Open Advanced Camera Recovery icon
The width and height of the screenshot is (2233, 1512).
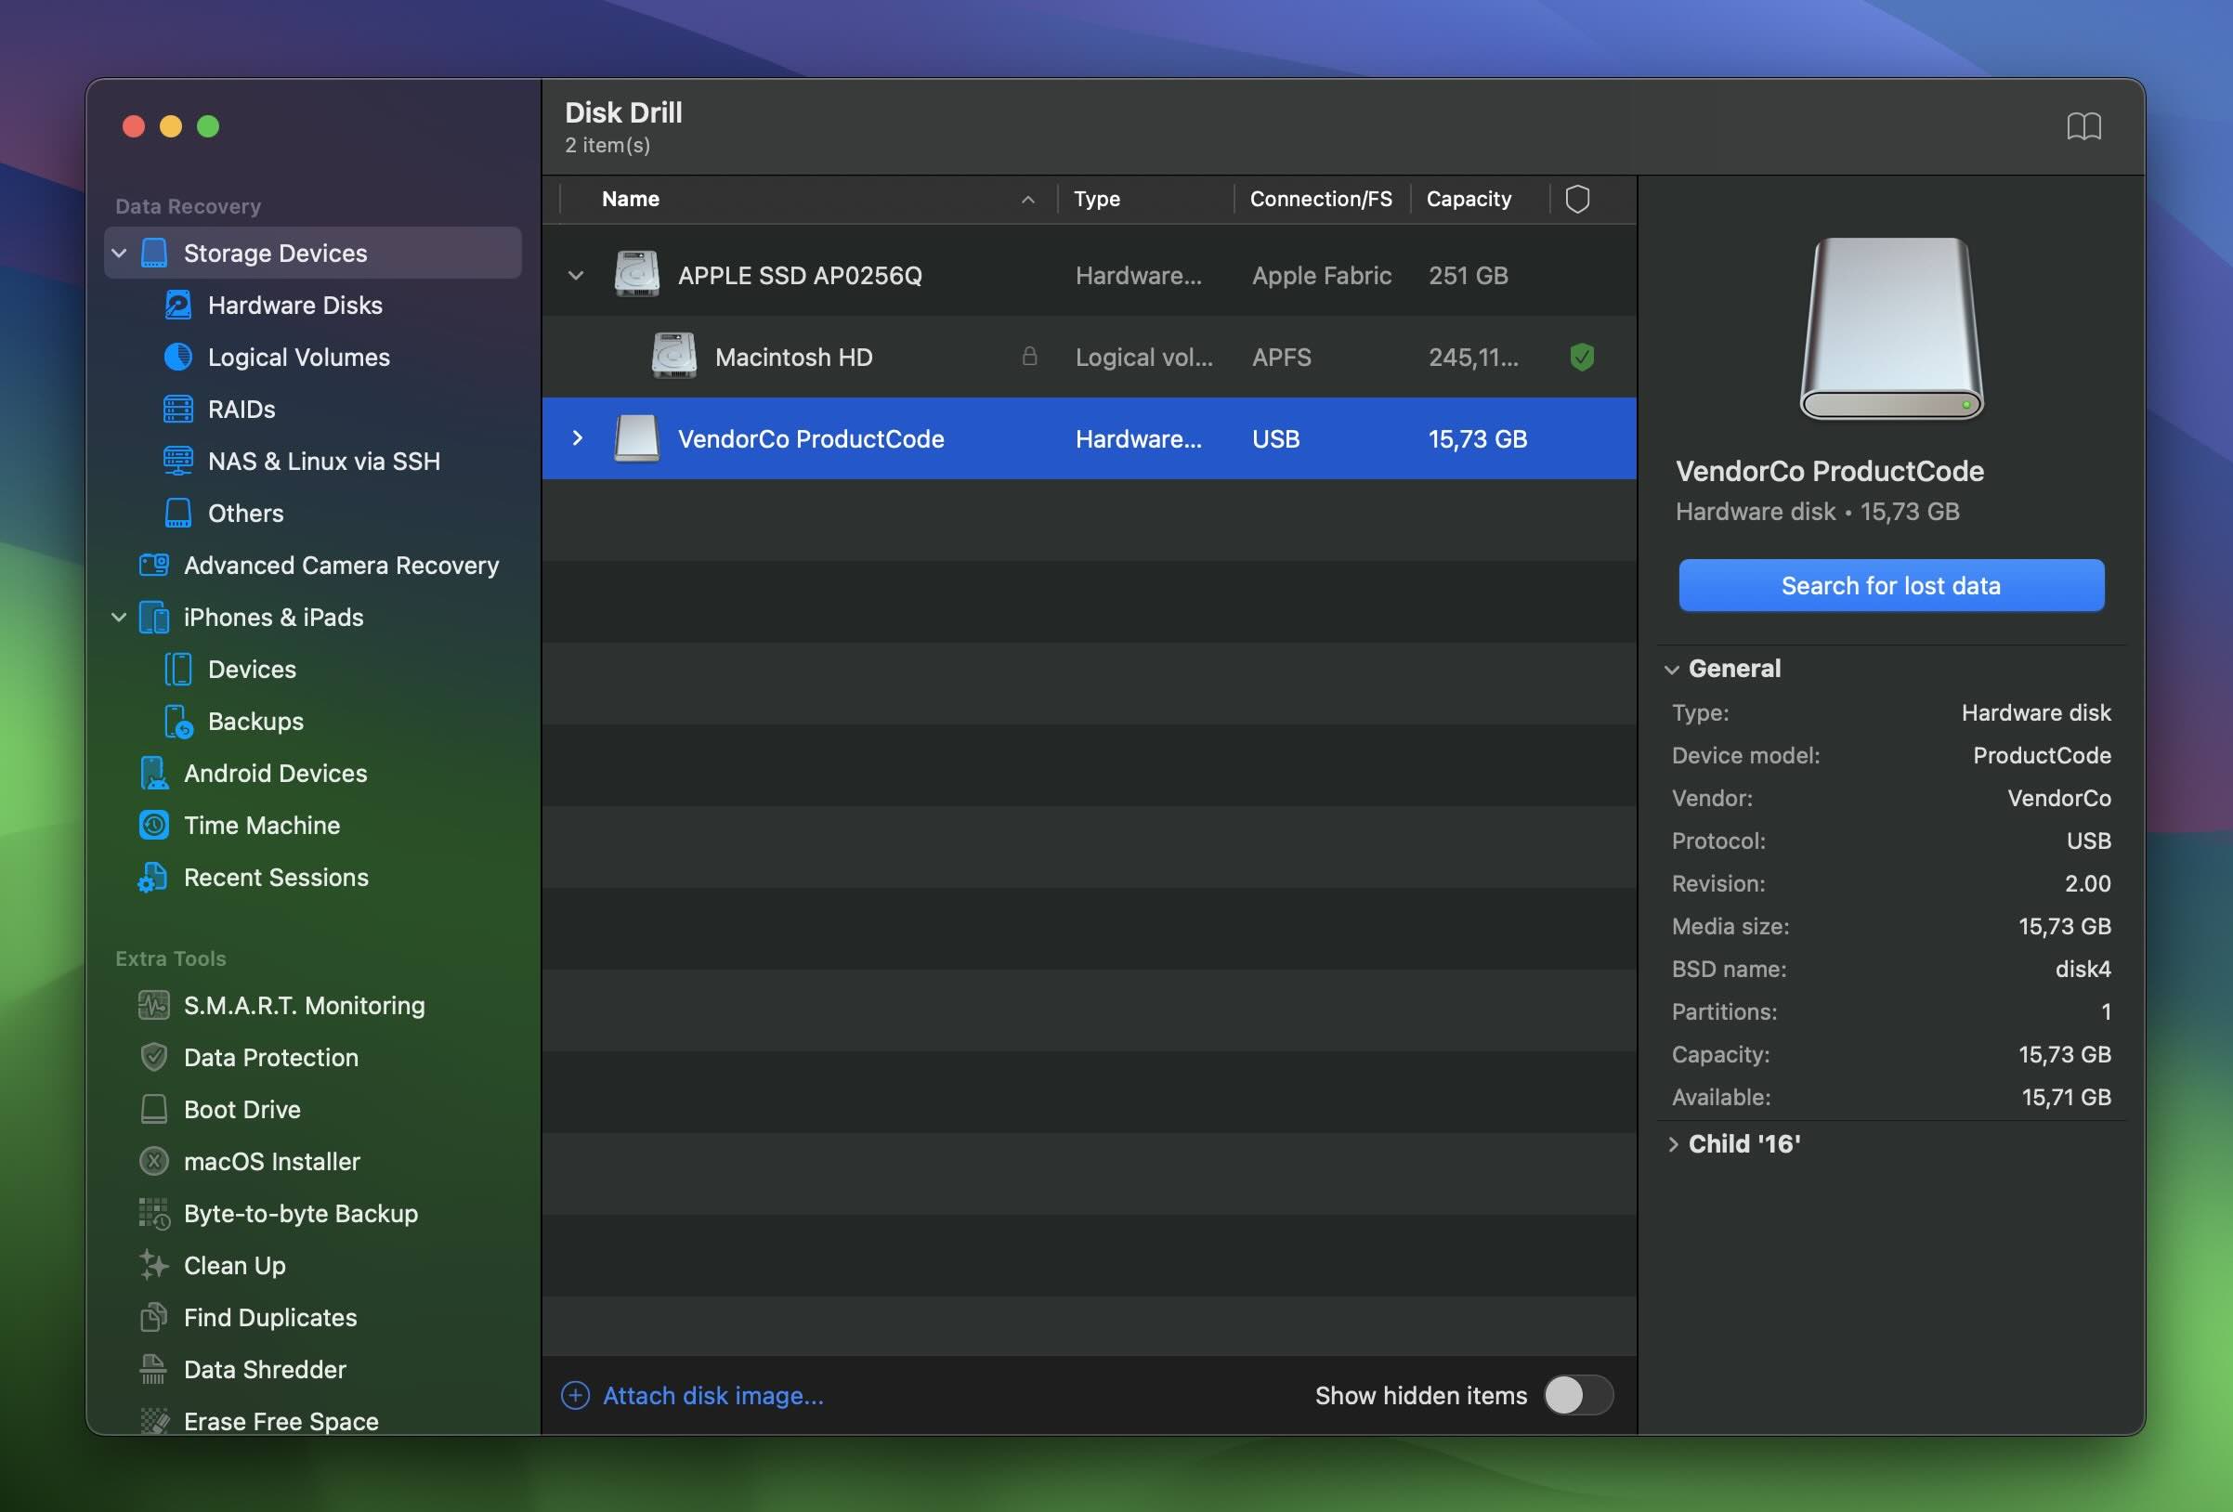pos(154,565)
